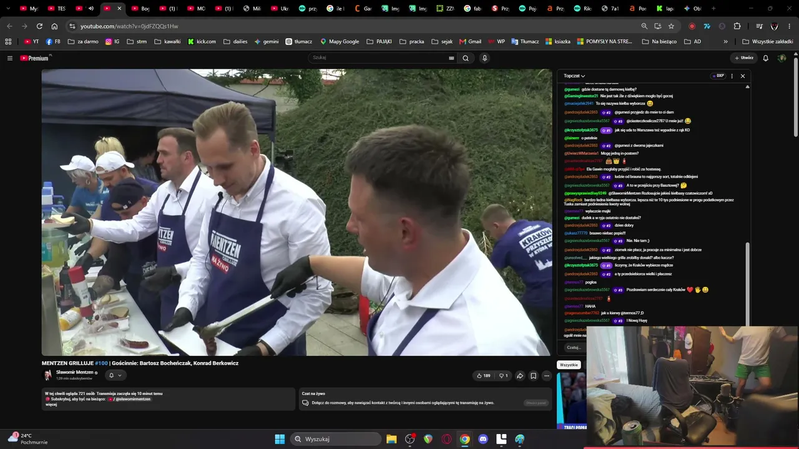Screen dimensions: 799x449
Task: Open the 'PAJĄKI' bookmarks folder
Action: [380, 42]
